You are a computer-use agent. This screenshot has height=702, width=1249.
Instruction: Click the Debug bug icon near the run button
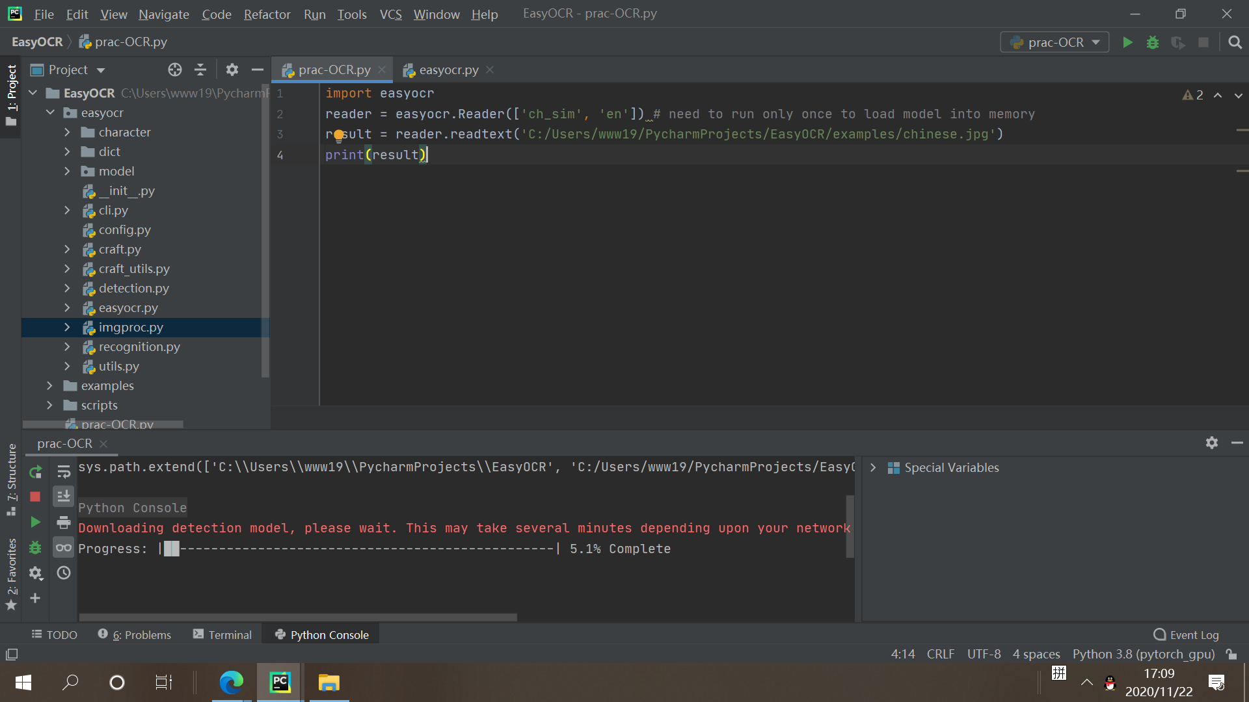click(1152, 42)
